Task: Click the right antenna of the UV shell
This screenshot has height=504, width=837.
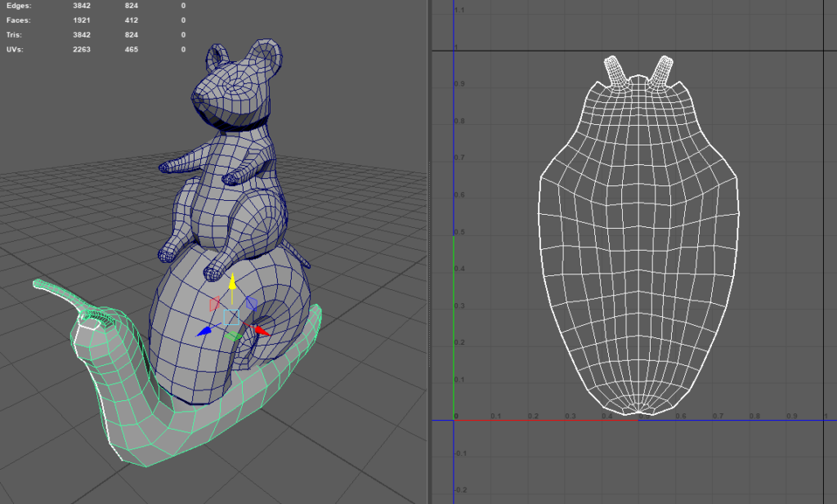Action: (x=664, y=70)
